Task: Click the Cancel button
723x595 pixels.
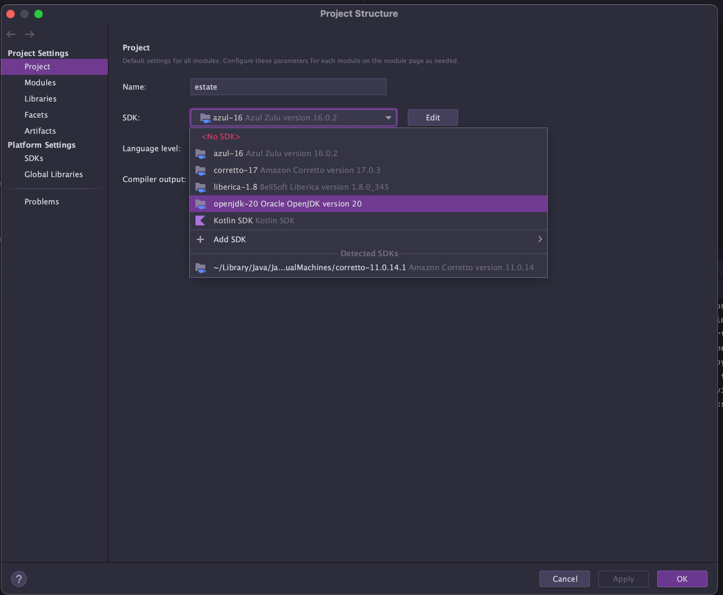Action: (565, 579)
